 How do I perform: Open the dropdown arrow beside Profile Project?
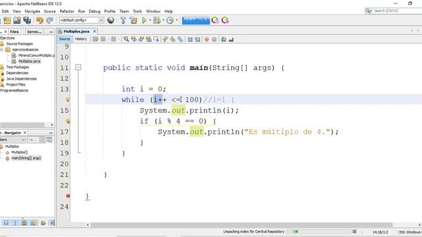tap(177, 20)
